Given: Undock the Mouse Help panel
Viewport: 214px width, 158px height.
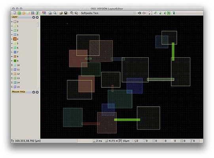Looking at the screenshot, I should click(x=34, y=92).
